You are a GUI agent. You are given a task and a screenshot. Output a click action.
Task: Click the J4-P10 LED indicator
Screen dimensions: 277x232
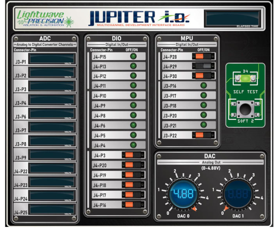tap(133, 96)
